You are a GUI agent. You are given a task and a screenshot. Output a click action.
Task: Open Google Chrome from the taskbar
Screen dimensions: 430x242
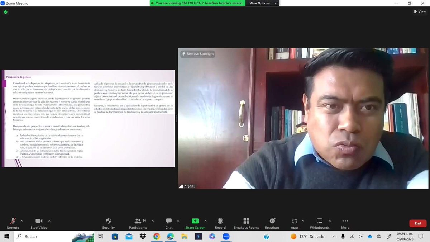pyautogui.click(x=157, y=237)
